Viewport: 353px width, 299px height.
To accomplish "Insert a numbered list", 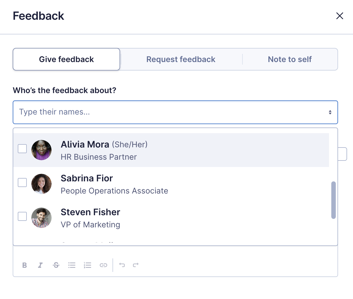I will click(x=88, y=265).
